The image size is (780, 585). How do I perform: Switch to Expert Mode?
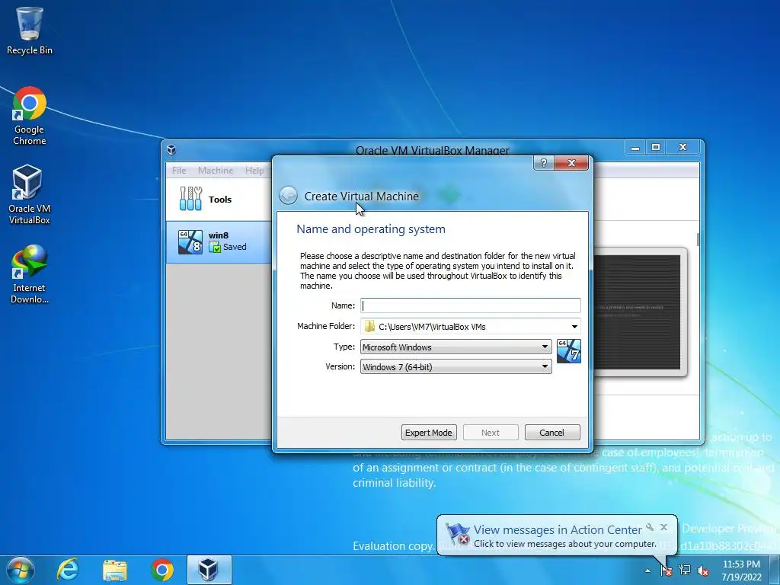pos(429,433)
